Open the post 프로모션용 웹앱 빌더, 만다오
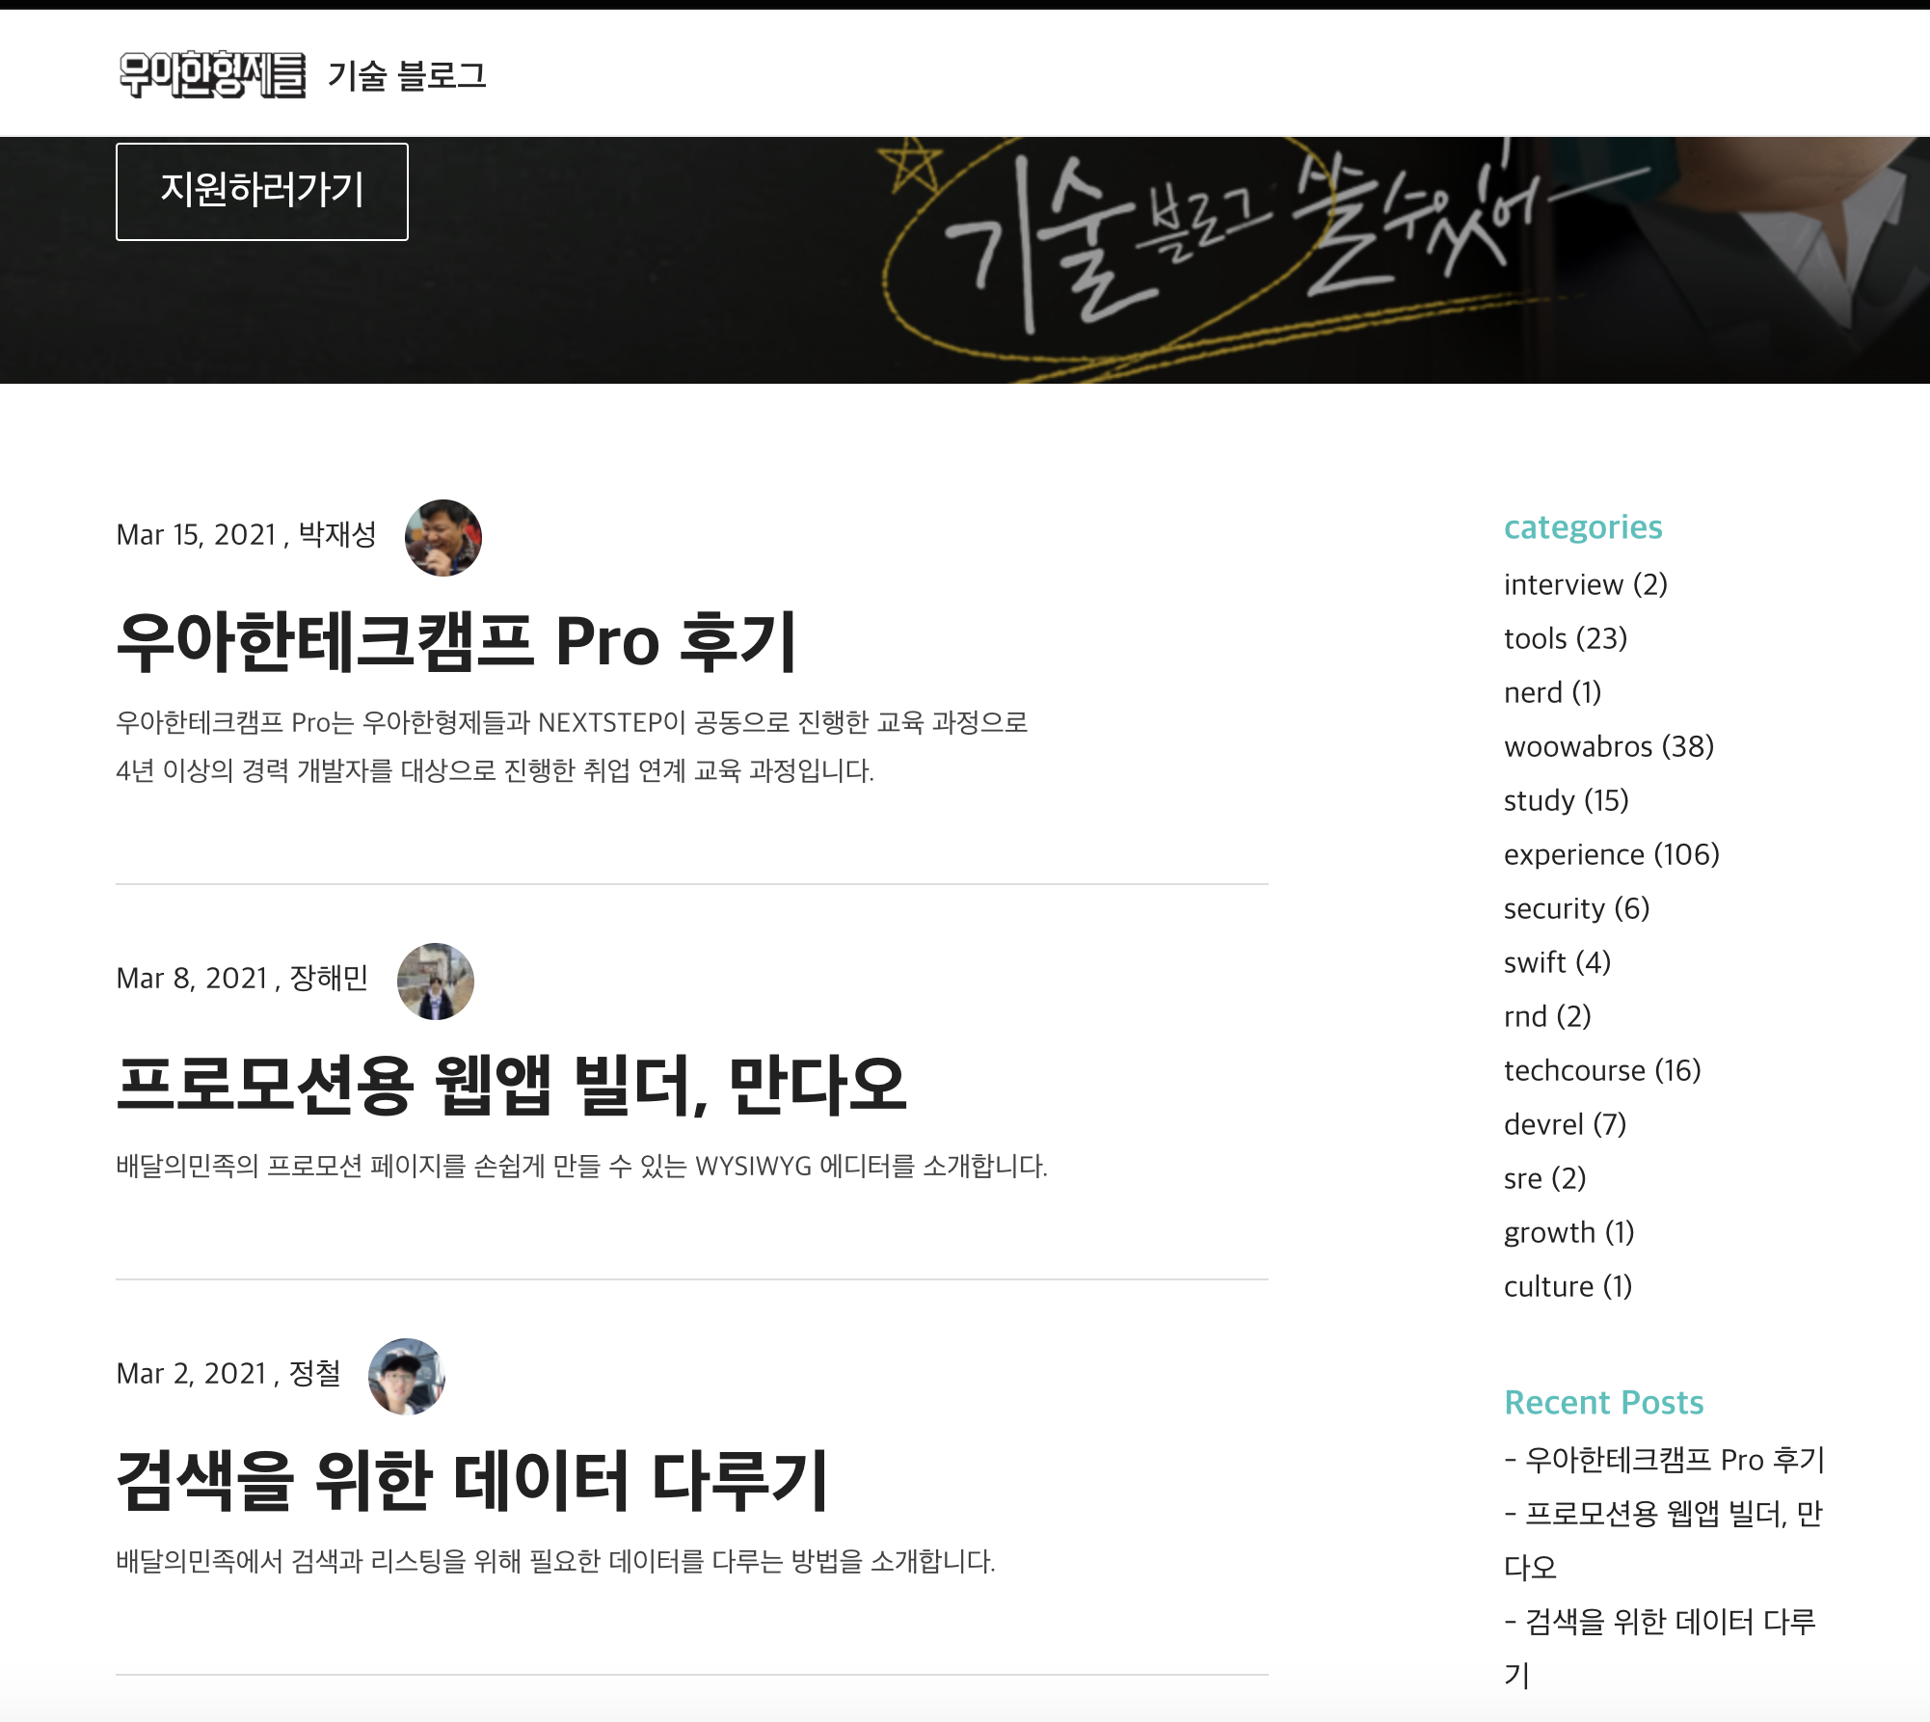This screenshot has height=1722, width=1930. click(511, 1085)
